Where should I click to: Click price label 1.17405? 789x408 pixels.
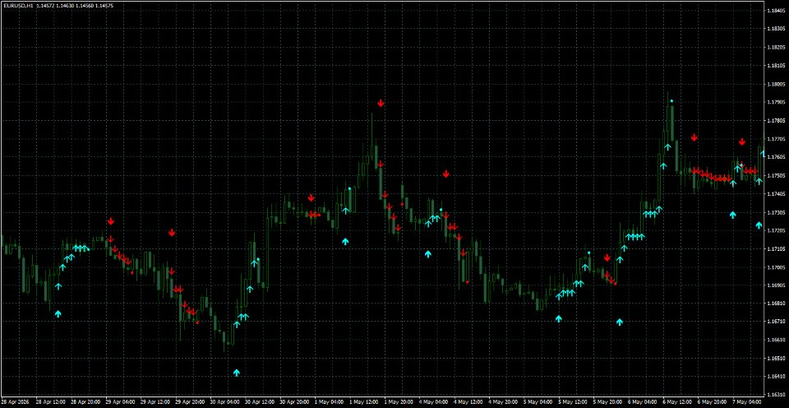pos(775,194)
